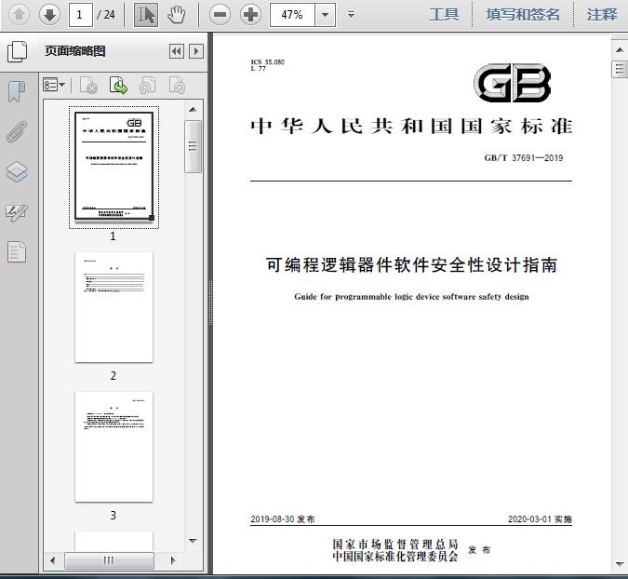Go to the next page arrow
The image size is (628, 579).
pos(49,14)
